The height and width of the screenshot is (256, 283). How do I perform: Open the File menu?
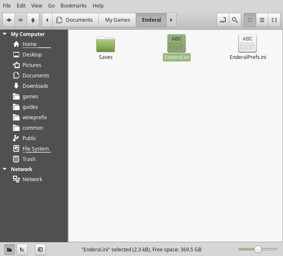click(7, 5)
